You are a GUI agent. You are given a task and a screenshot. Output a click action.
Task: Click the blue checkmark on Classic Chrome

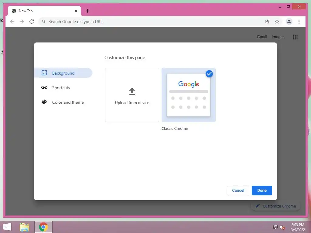[209, 74]
